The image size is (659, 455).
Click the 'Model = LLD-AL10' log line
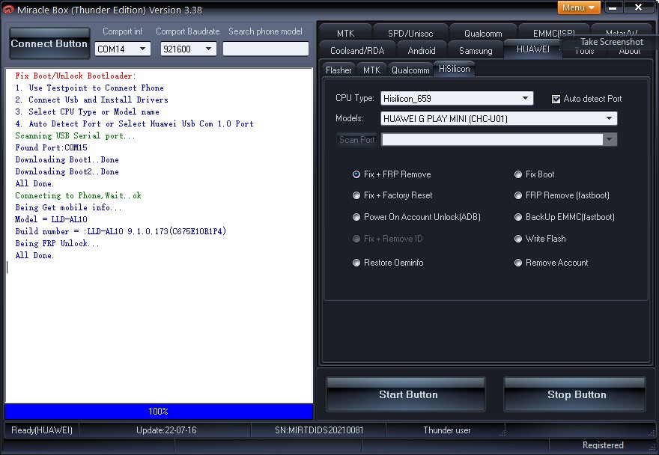[x=51, y=219]
